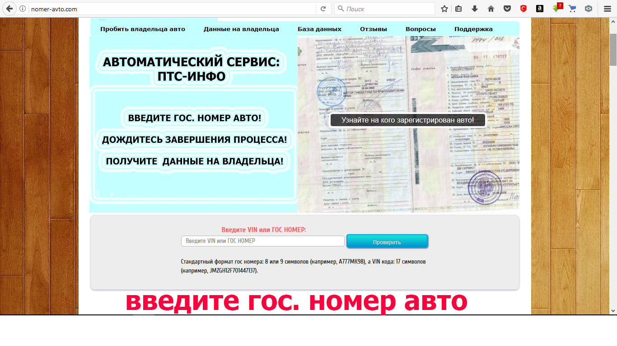Bookmark this page with the star icon
This screenshot has width=617, height=346.
(x=444, y=9)
